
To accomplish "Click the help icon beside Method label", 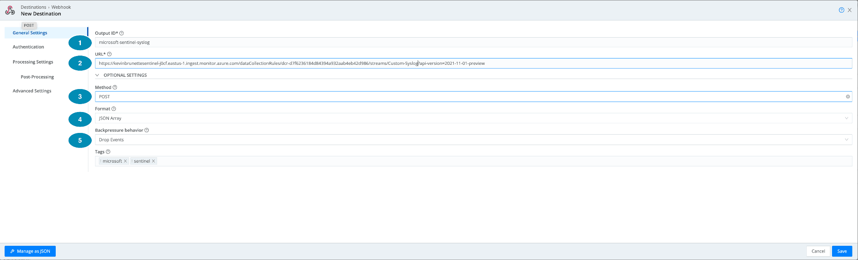I will 115,87.
